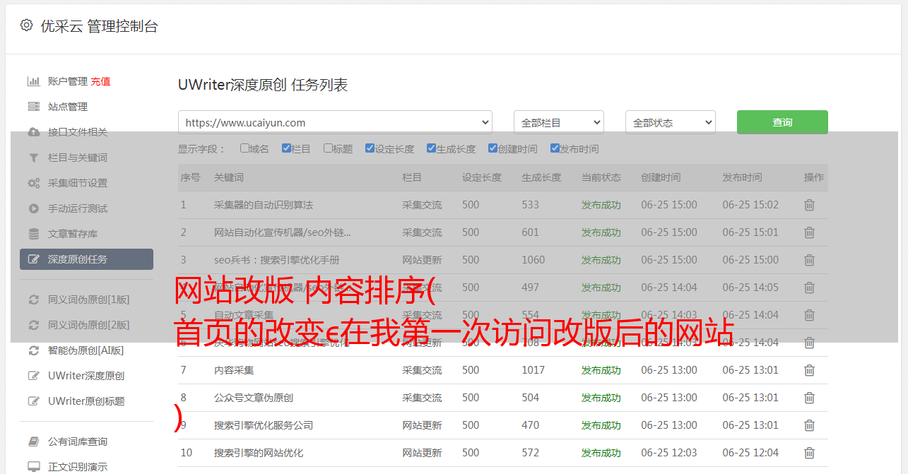Delete row 内容采集 via trash icon
The width and height of the screenshot is (908, 474).
click(810, 370)
